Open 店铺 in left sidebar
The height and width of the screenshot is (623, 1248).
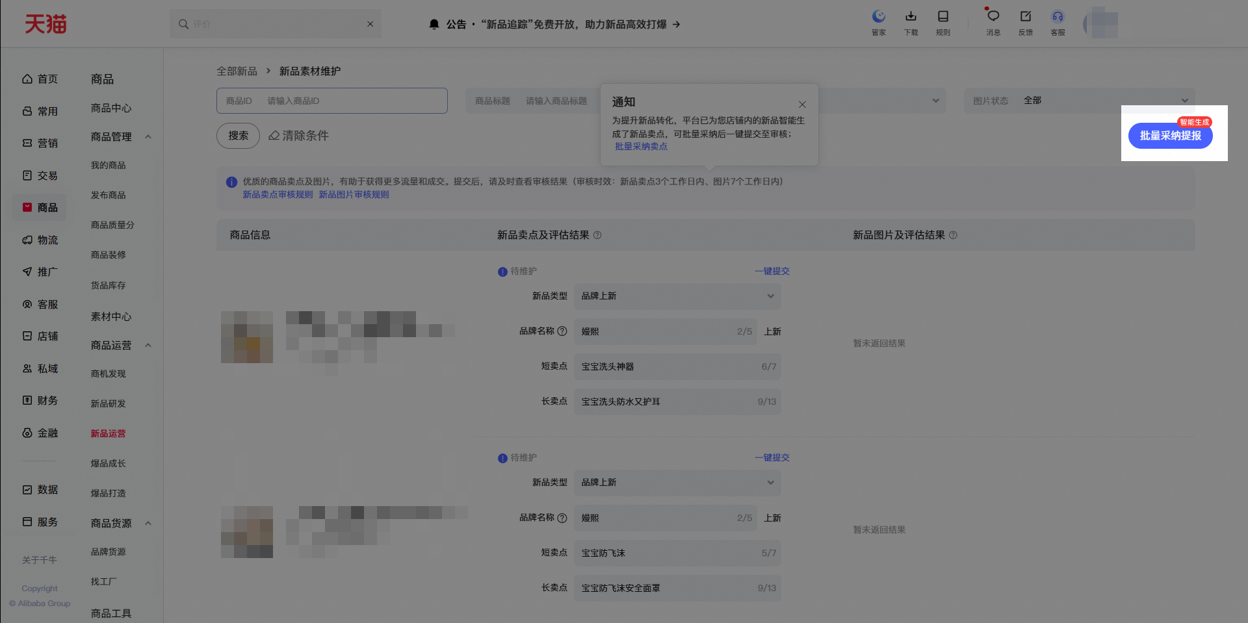40,337
